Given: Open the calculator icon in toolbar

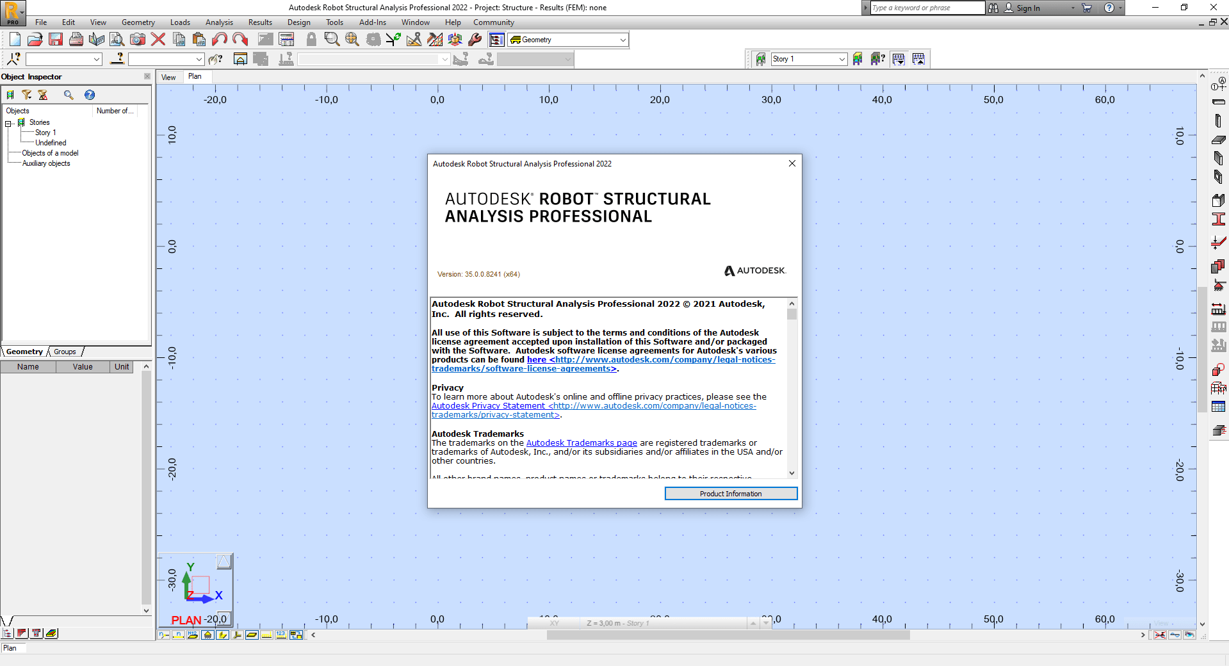Looking at the screenshot, I should 287,40.
